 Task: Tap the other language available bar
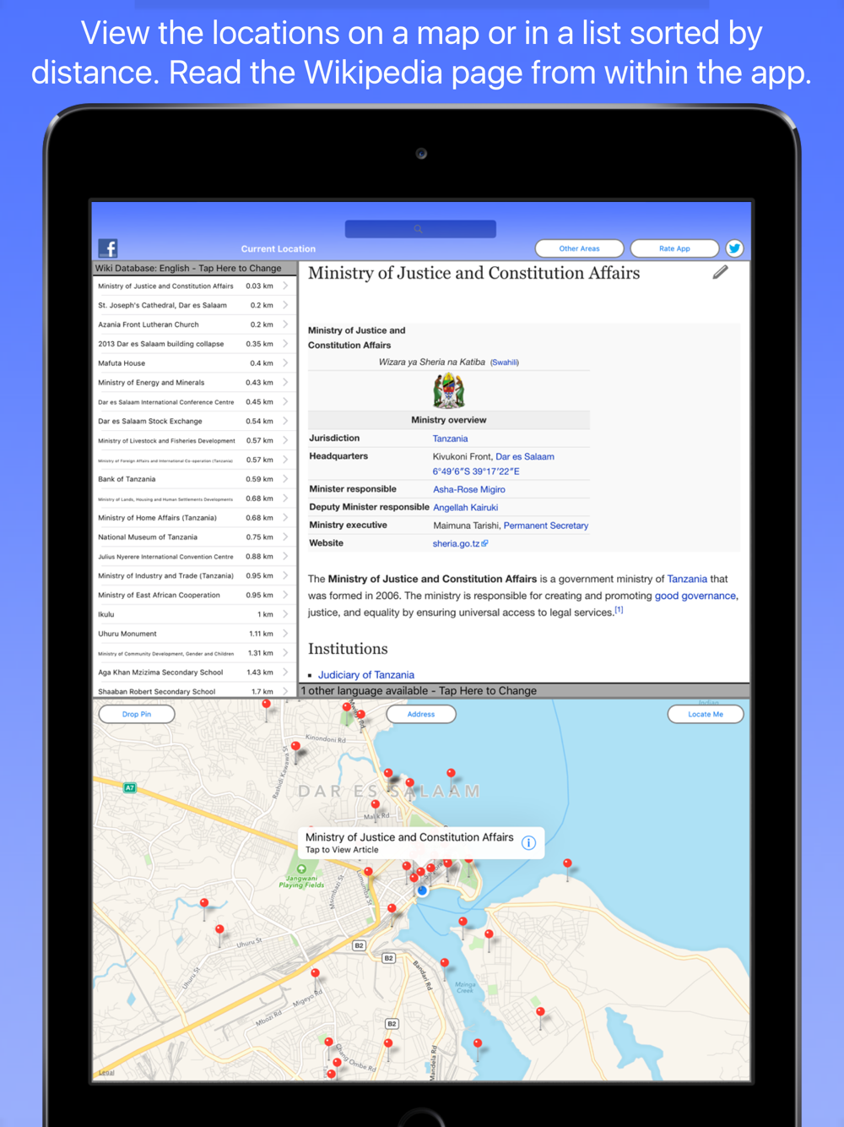pos(524,690)
